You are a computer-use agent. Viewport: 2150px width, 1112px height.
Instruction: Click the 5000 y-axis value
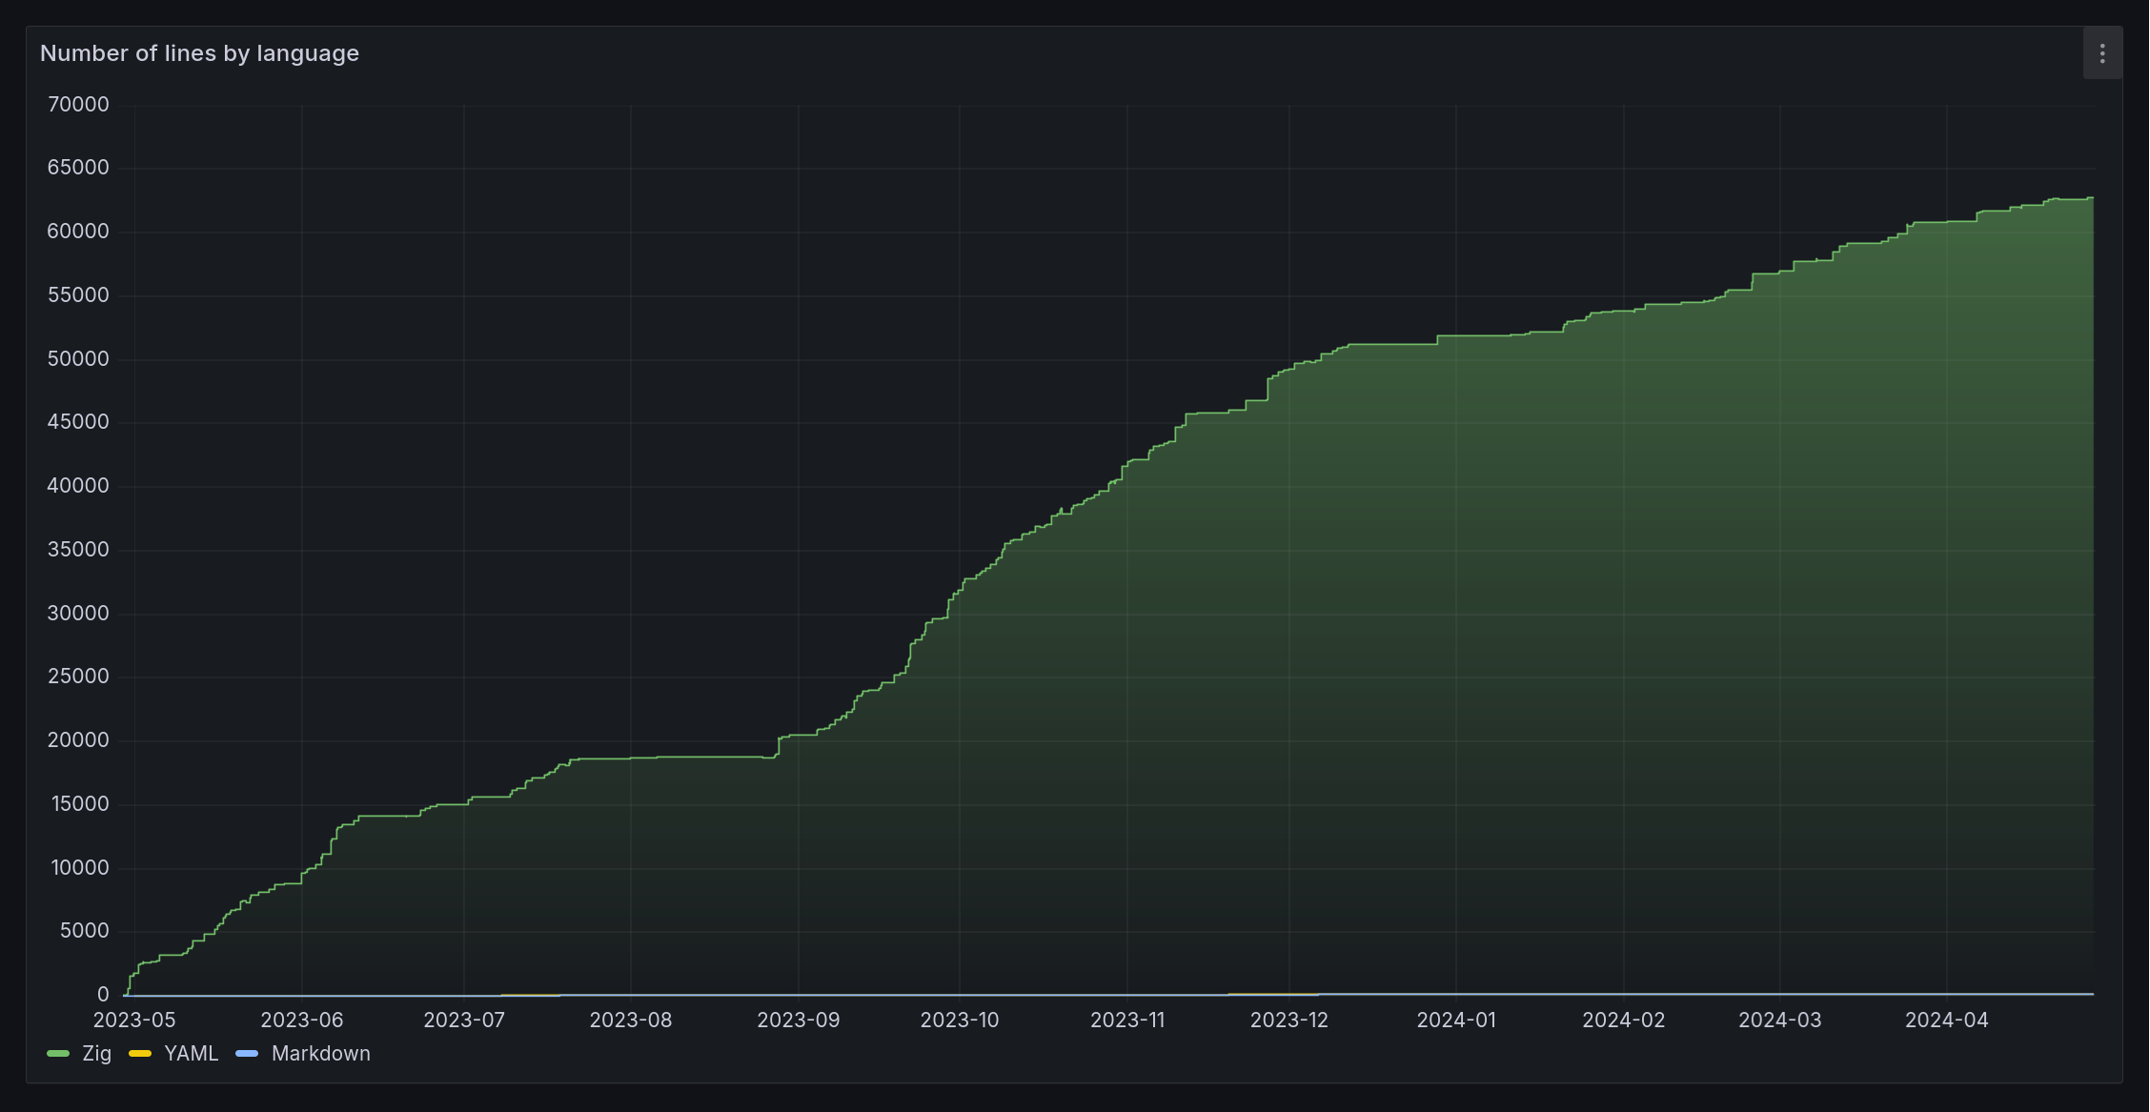pyautogui.click(x=85, y=931)
